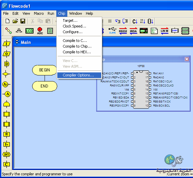Open the File menu

click(6, 13)
